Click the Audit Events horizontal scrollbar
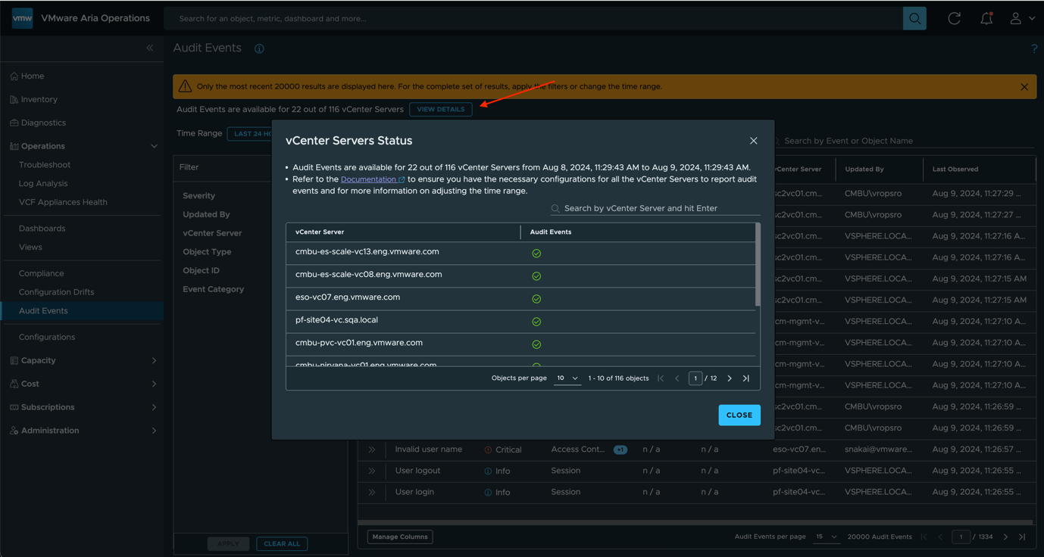 click(x=695, y=522)
